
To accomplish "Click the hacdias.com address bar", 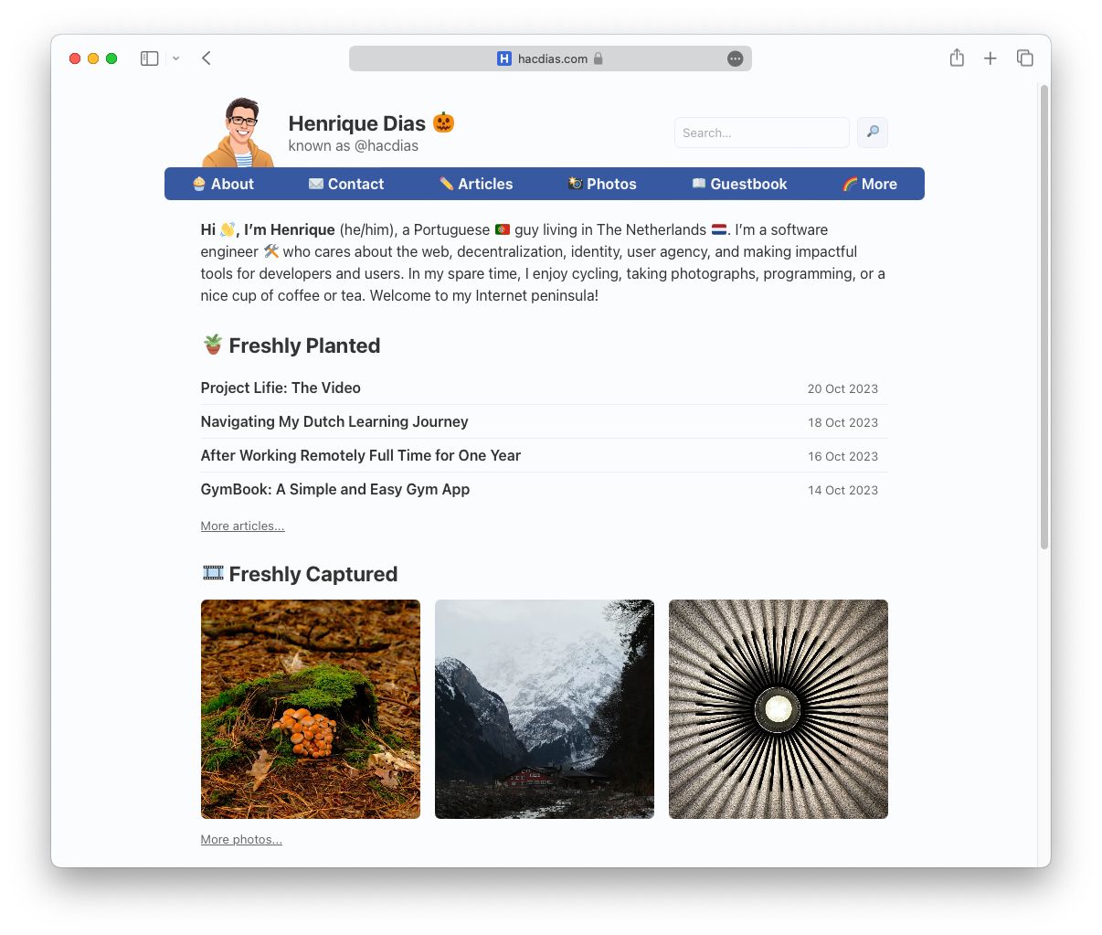I will 550,58.
